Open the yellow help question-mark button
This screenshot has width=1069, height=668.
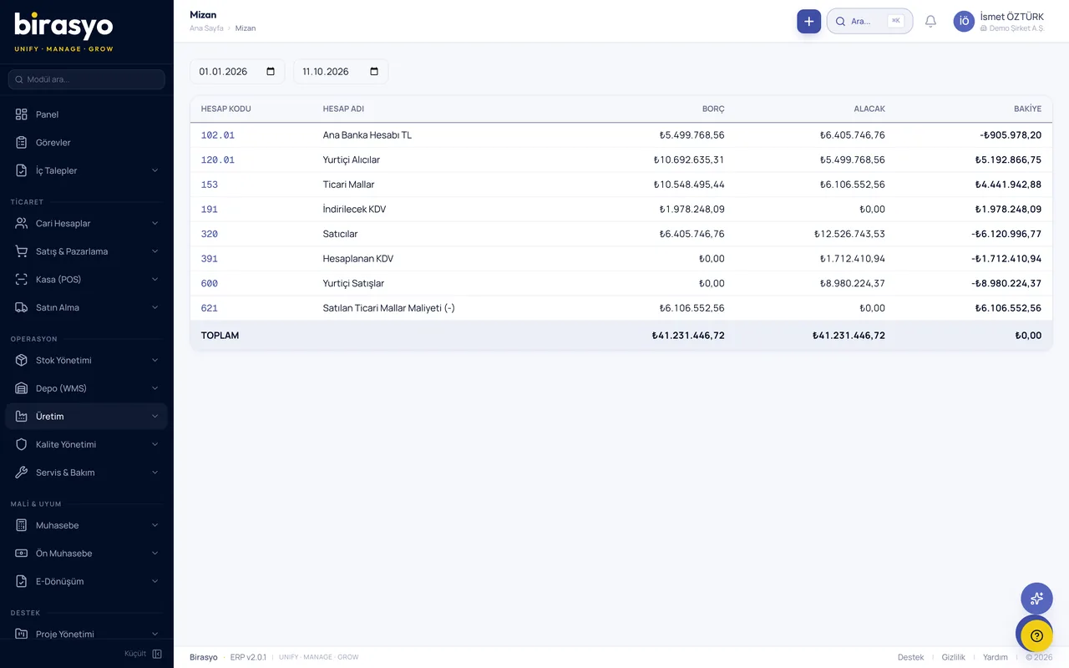pyautogui.click(x=1036, y=635)
